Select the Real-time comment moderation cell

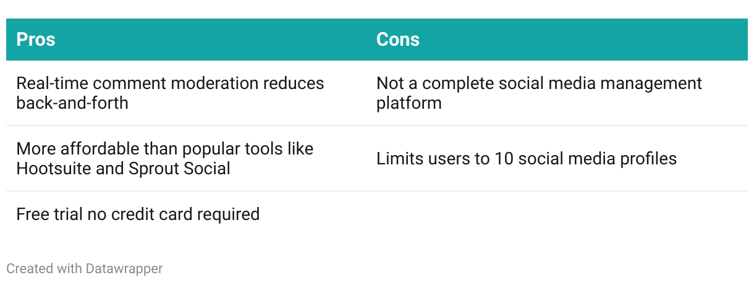click(170, 93)
